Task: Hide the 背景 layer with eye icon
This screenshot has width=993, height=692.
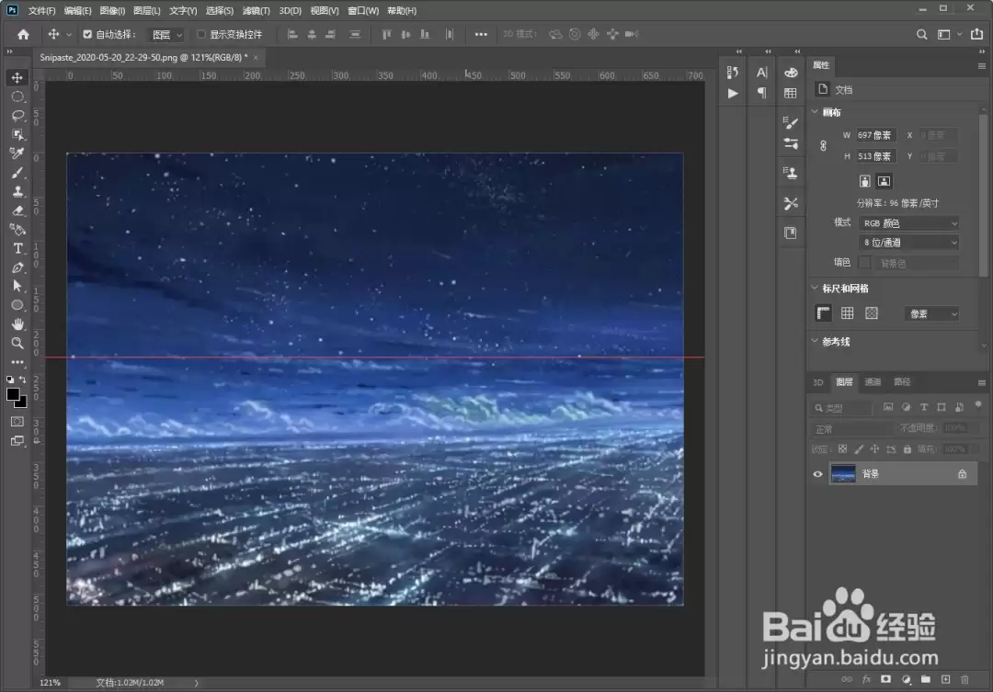Action: pyautogui.click(x=817, y=473)
